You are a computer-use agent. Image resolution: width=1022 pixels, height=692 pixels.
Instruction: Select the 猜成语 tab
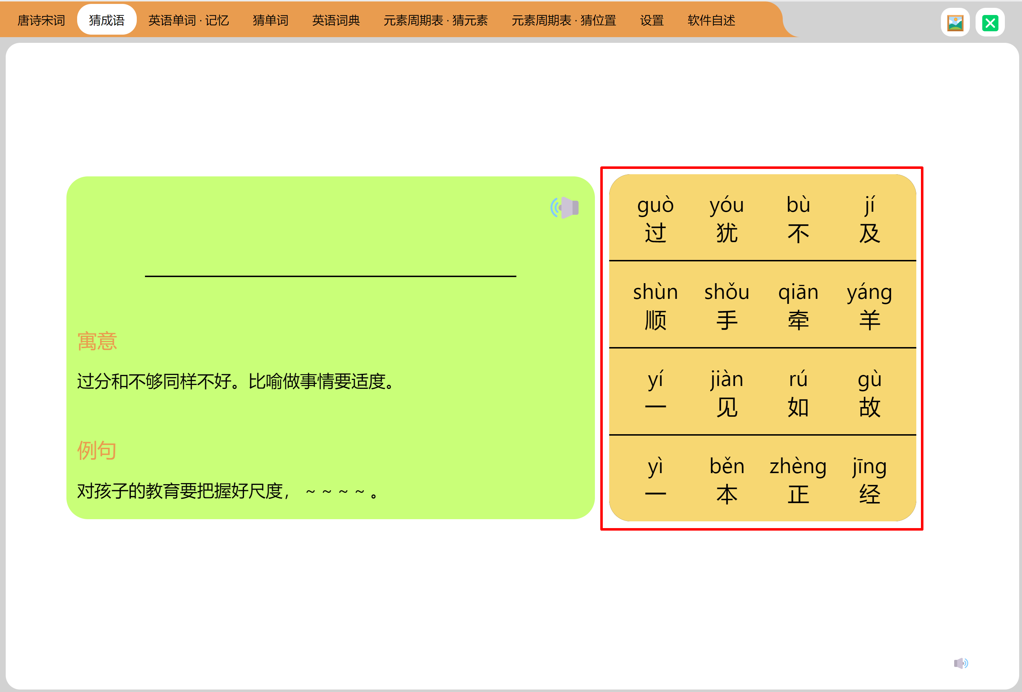point(106,20)
